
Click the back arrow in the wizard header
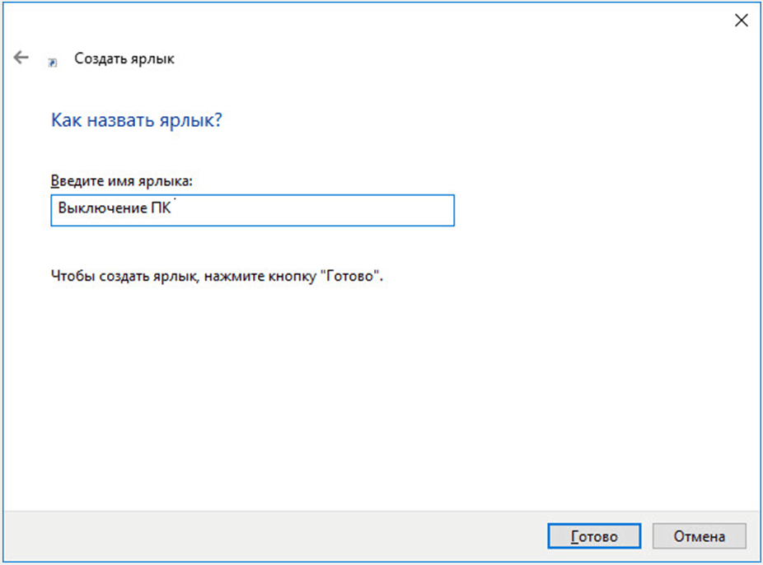coord(21,58)
